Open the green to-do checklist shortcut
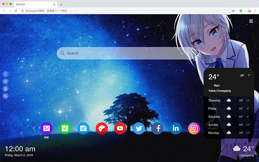This screenshot has width=259, height=162. pyautogui.click(x=65, y=128)
